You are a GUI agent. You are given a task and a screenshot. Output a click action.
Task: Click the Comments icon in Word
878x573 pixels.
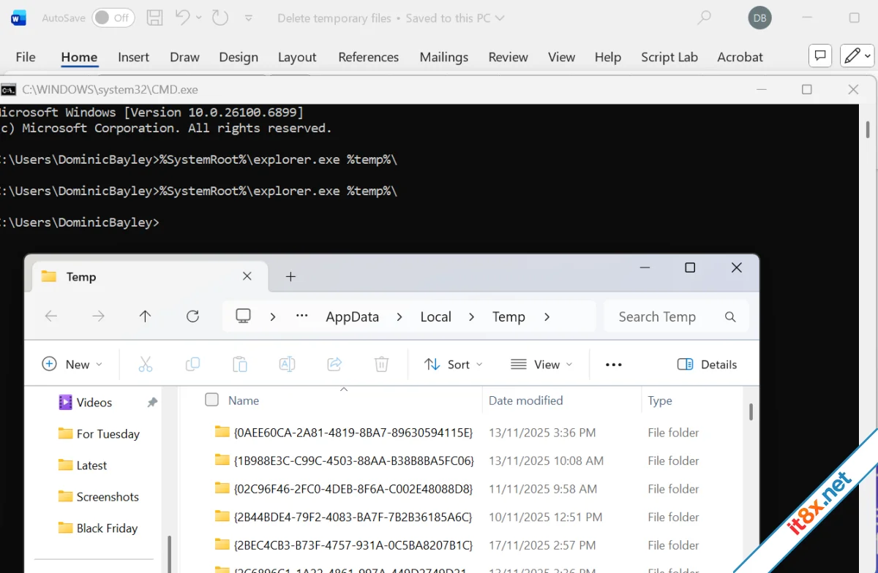(820, 56)
